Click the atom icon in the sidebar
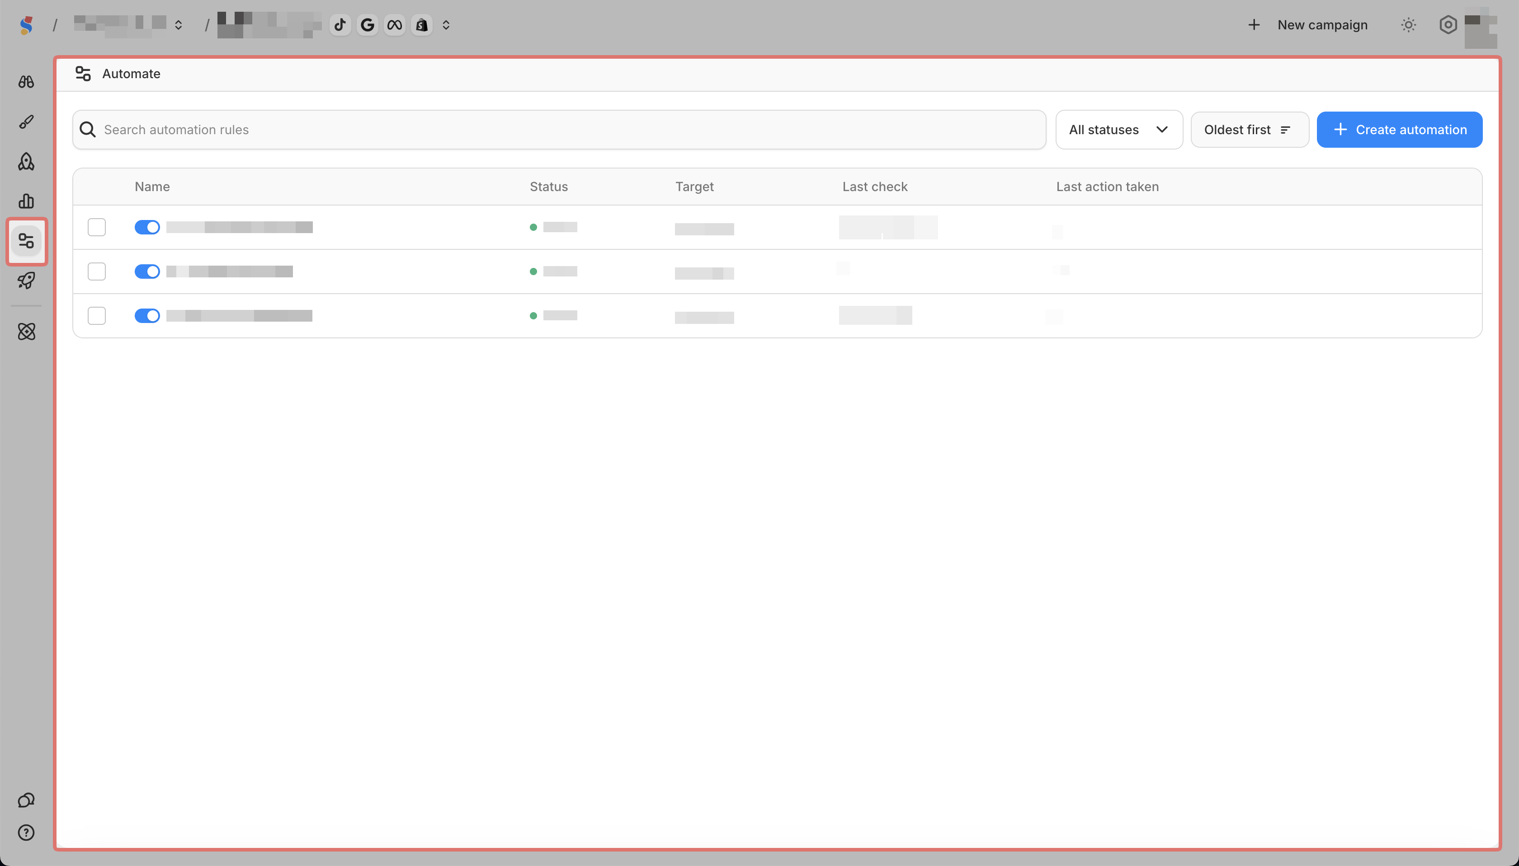The height and width of the screenshot is (866, 1519). pos(26,331)
